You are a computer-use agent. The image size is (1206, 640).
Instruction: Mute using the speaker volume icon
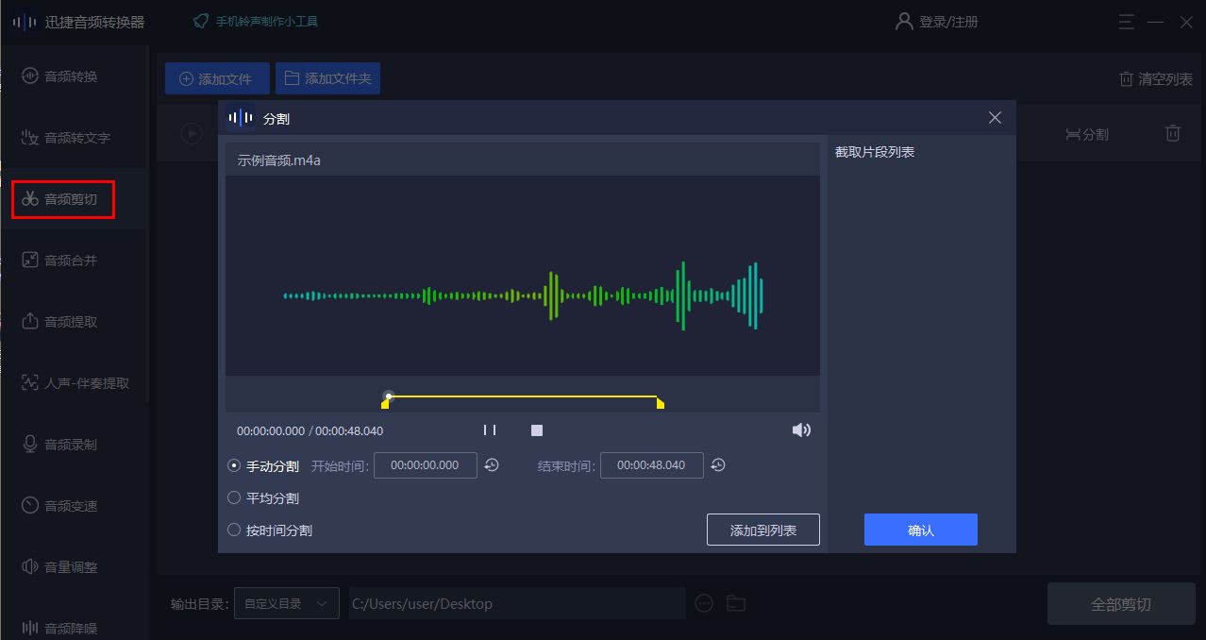point(801,430)
